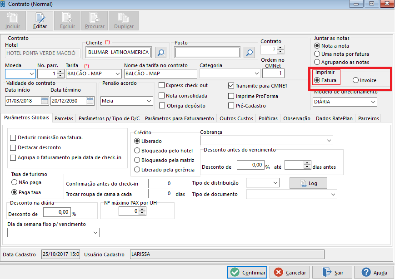This screenshot has height=279, width=395.
Task: Open Pensão acordo Meia dropdown
Action: pyautogui.click(x=149, y=101)
